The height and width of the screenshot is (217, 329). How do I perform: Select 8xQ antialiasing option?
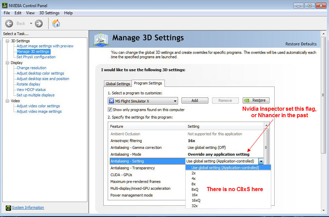[228, 189]
